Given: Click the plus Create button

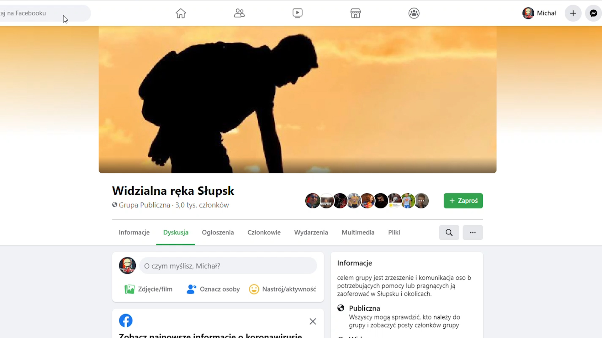Looking at the screenshot, I should click(573, 13).
